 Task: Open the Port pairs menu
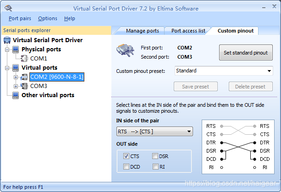click(20, 18)
